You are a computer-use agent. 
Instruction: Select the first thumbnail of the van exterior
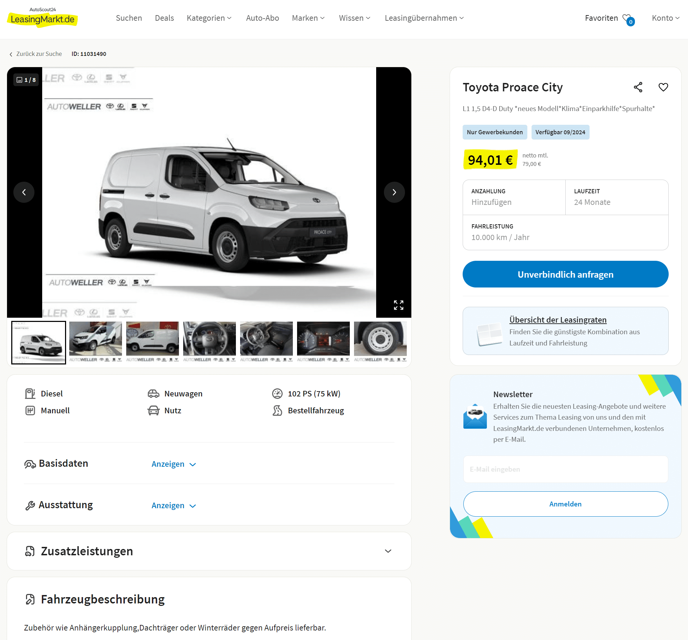[x=39, y=343]
